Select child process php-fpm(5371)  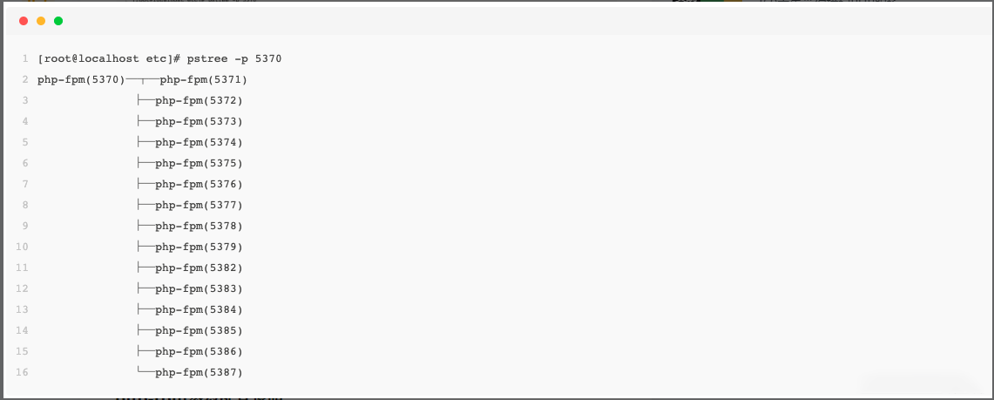(204, 80)
